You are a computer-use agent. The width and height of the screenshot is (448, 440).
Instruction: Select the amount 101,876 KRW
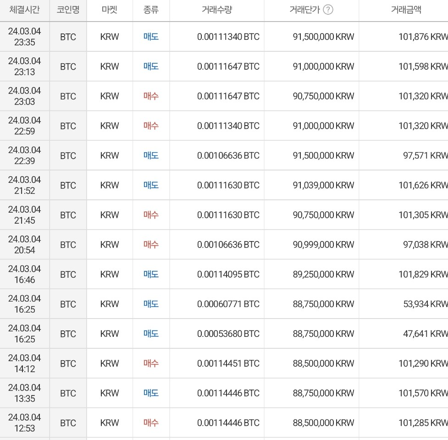(x=423, y=37)
